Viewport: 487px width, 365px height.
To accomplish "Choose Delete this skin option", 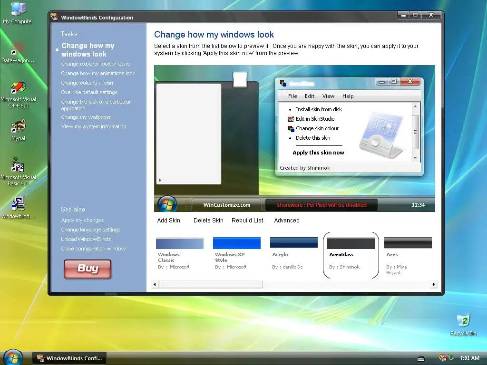I will (x=313, y=138).
